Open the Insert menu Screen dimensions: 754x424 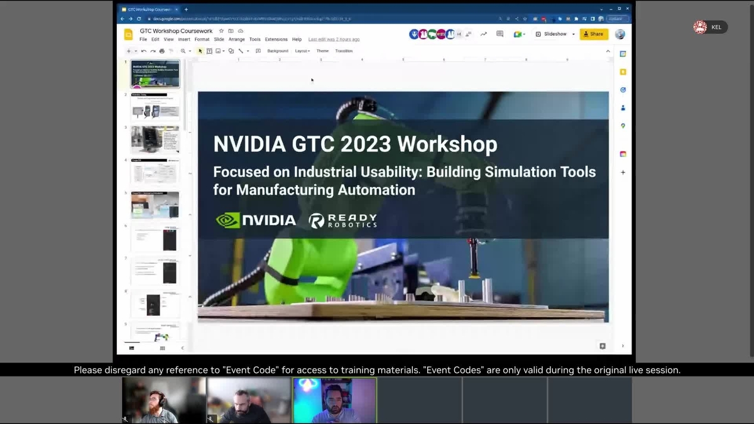[x=184, y=40]
